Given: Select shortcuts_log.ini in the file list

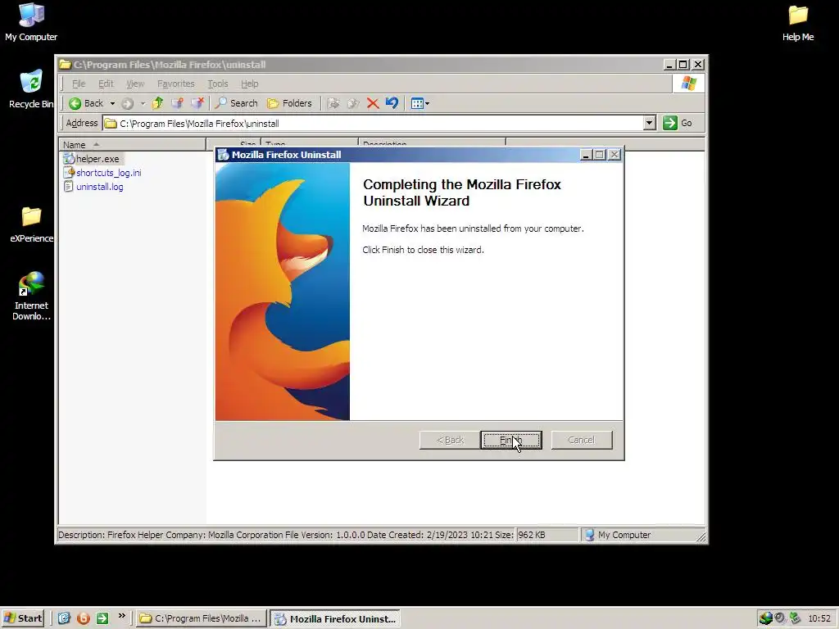Looking at the screenshot, I should coord(102,173).
